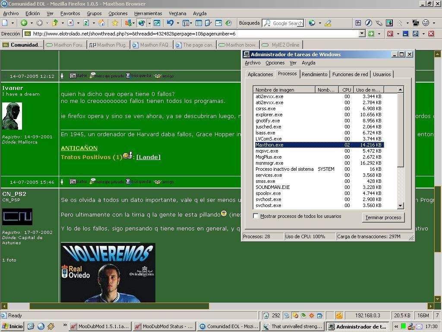Click the Undo arrow icon in toolbar
Screen dimensions: 442x332
pos(170,23)
